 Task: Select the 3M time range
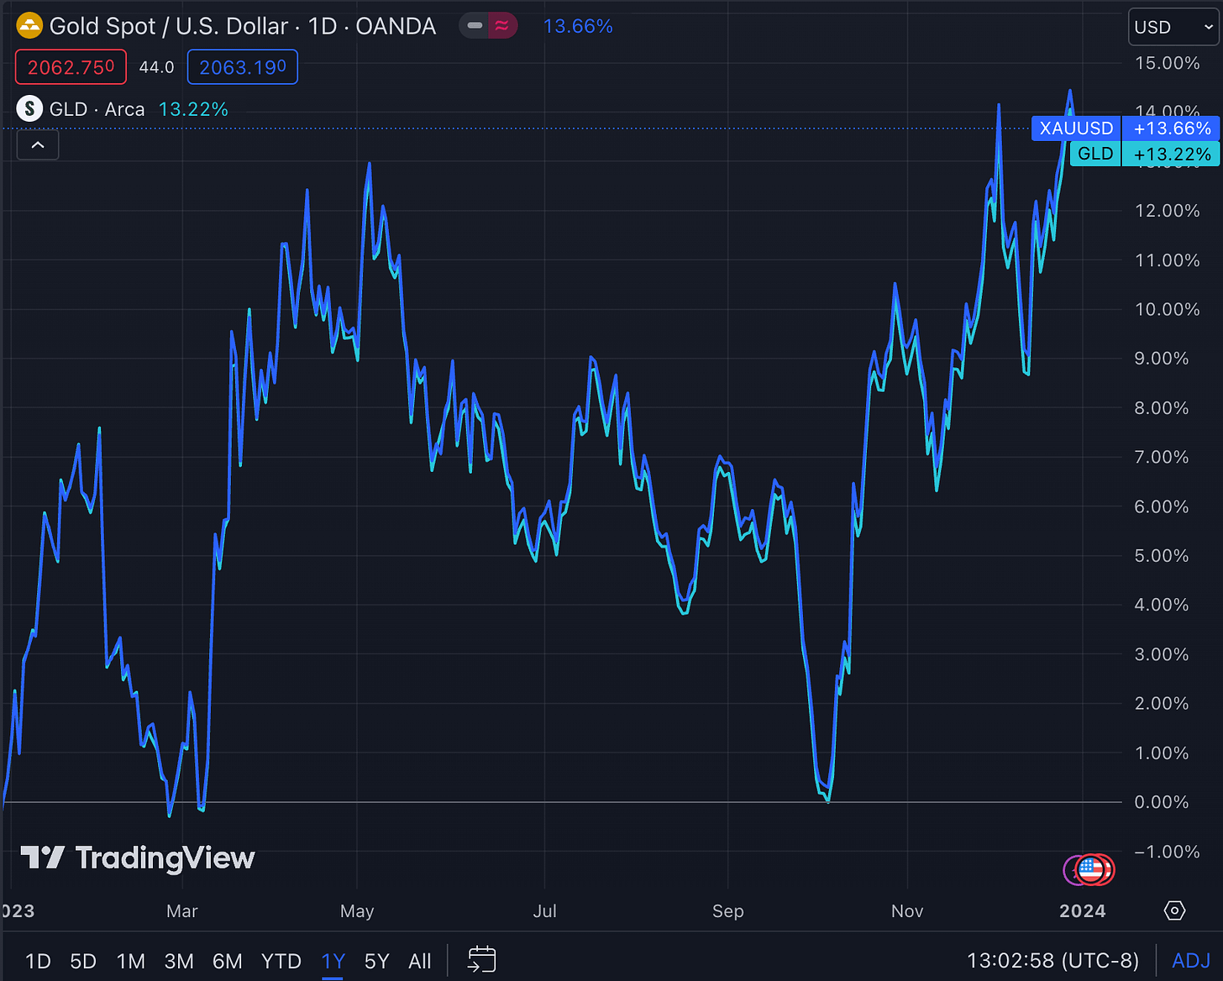pyautogui.click(x=179, y=961)
